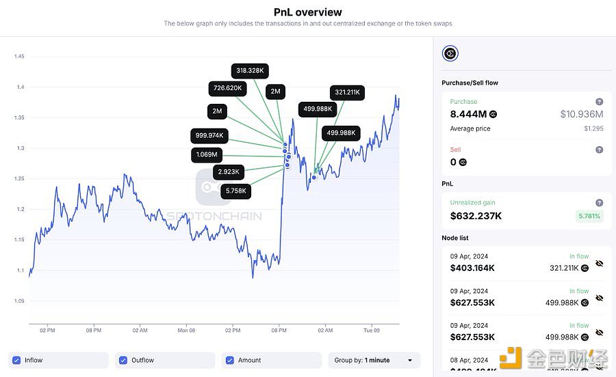Image resolution: width=616 pixels, height=377 pixels.
Task: Click token icon beside Sell amount 0
Action: tap(463, 162)
